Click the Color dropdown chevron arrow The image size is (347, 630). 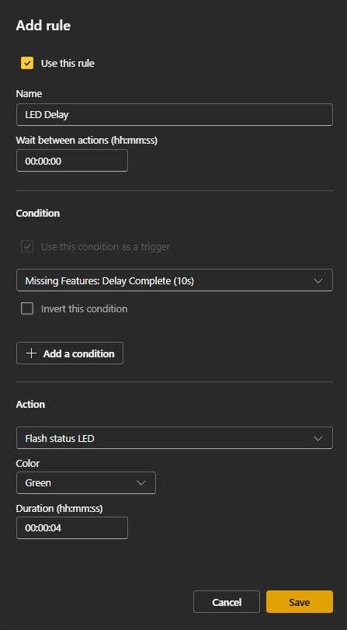141,483
